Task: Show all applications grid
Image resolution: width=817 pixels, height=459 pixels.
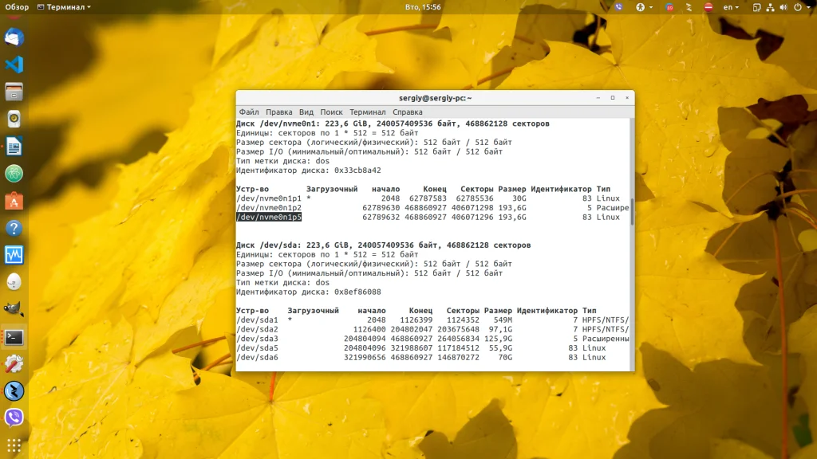Action: pos(14,445)
